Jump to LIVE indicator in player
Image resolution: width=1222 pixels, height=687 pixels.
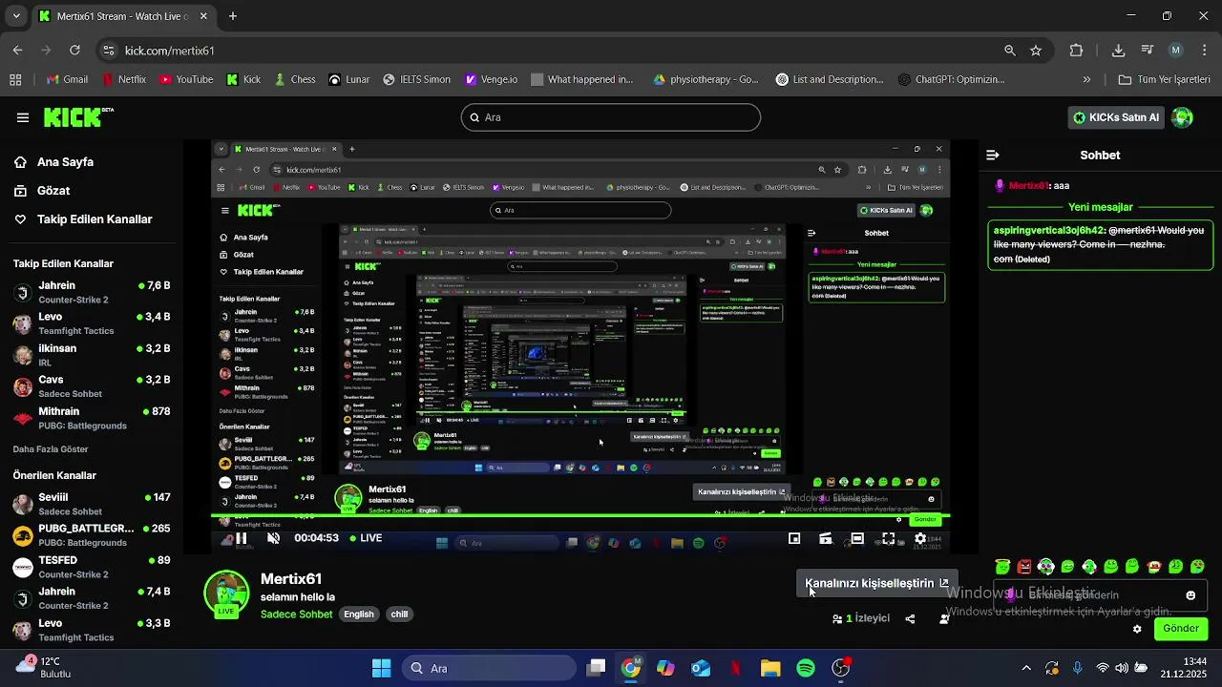click(x=366, y=538)
